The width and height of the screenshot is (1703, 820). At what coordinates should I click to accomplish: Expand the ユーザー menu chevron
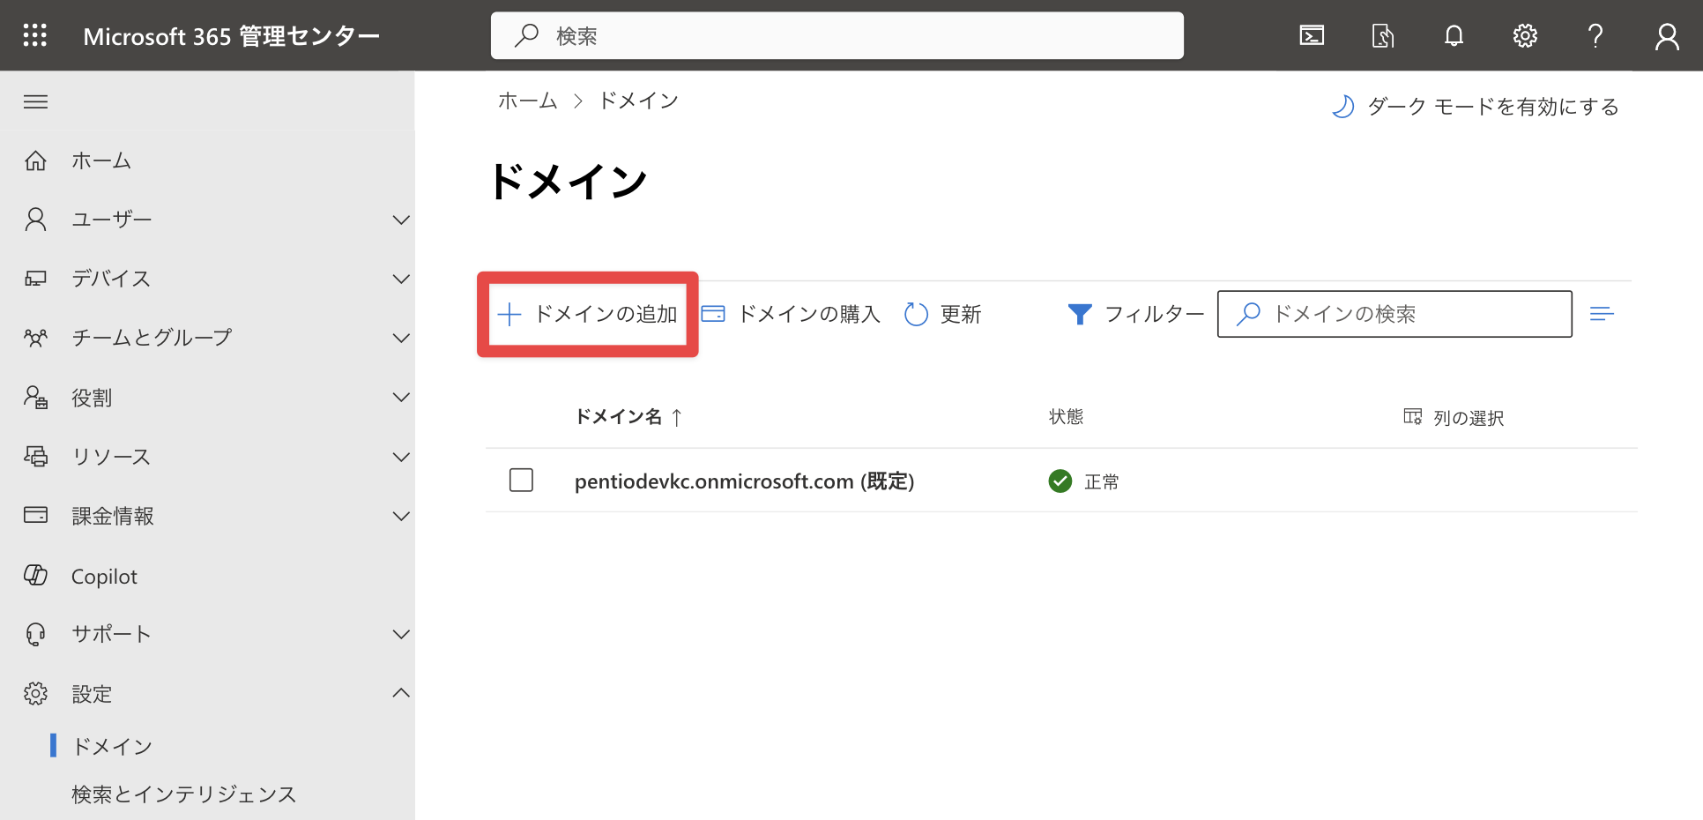point(401,220)
